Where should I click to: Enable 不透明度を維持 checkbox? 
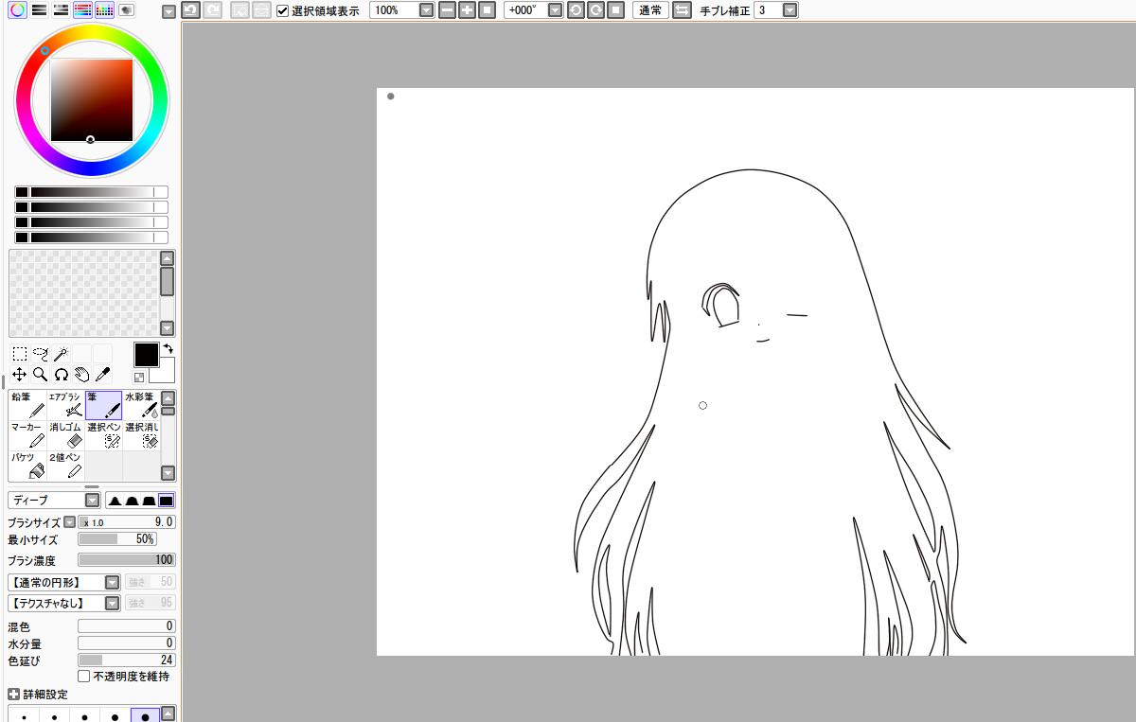coord(84,677)
